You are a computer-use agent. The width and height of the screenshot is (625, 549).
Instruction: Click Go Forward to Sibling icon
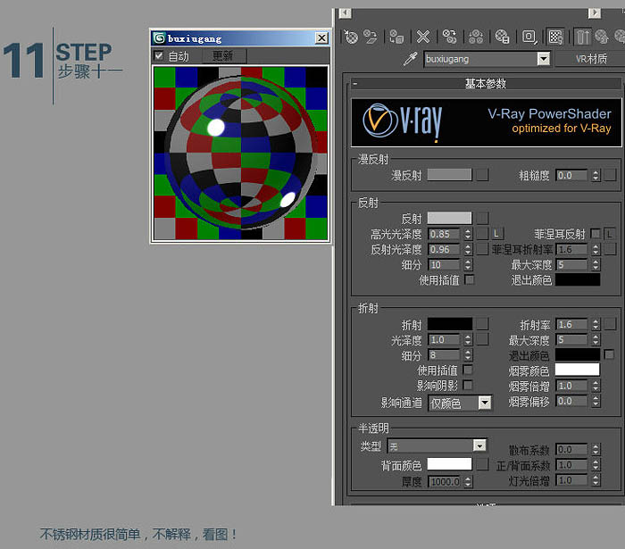620,37
